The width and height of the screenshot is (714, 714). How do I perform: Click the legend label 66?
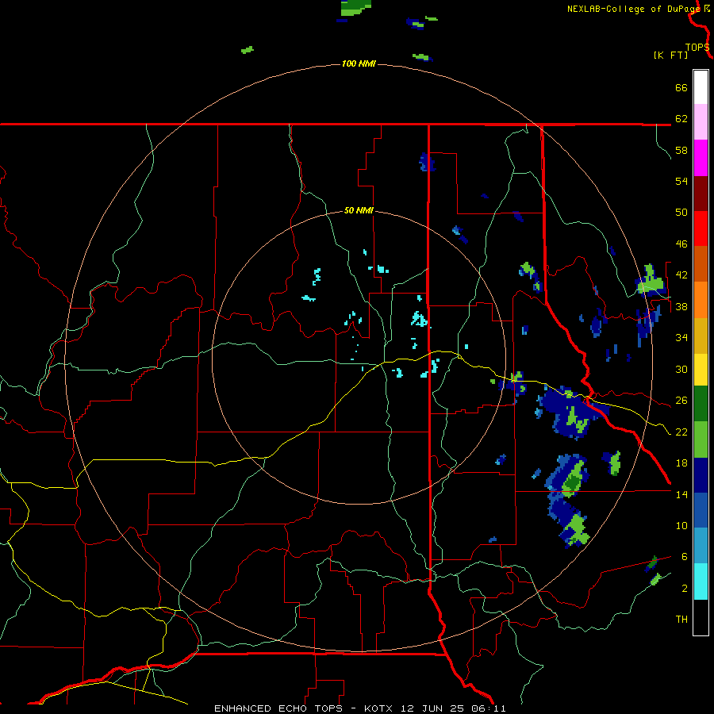tap(681, 87)
